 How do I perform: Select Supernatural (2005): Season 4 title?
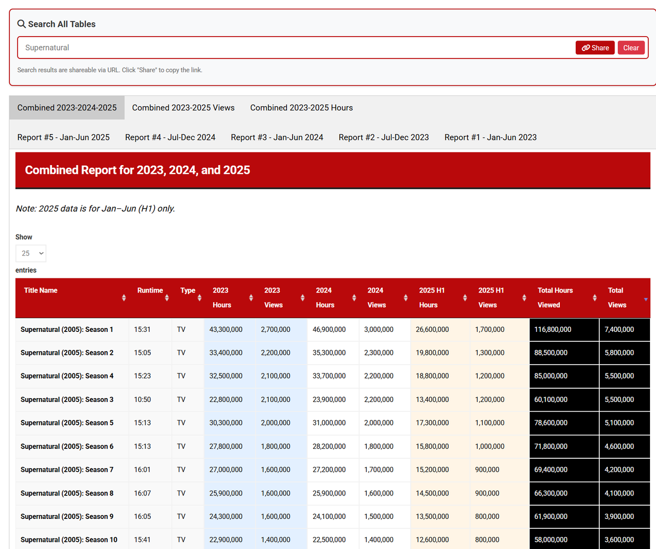click(x=67, y=376)
